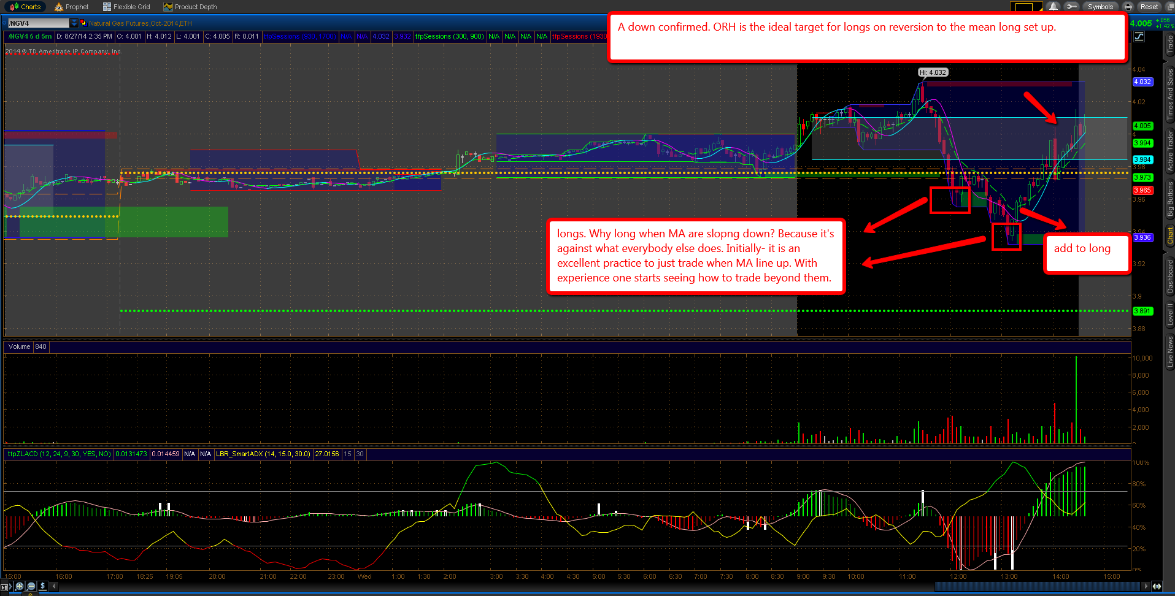This screenshot has height=596, width=1175.
Task: Open the Live News side tab
Action: [1169, 351]
